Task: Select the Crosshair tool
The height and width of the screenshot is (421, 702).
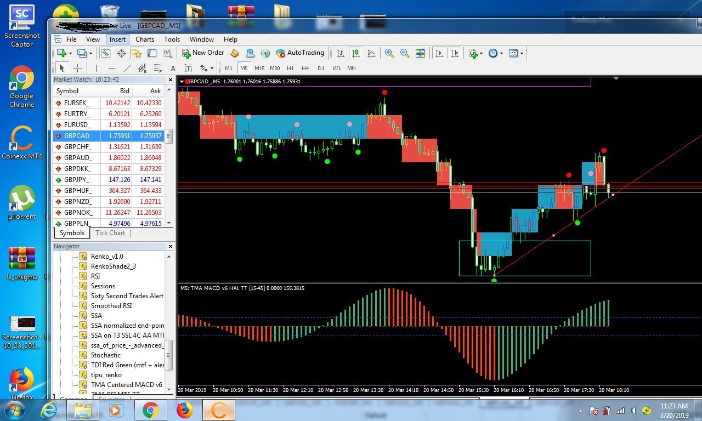Action: pos(77,68)
